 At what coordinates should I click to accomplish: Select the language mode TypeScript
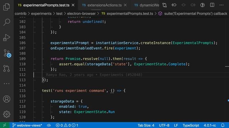191,125
